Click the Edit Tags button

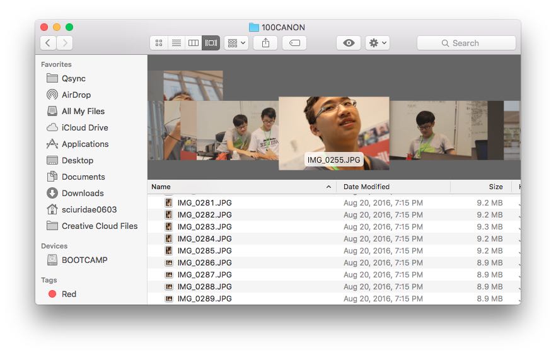click(x=294, y=43)
